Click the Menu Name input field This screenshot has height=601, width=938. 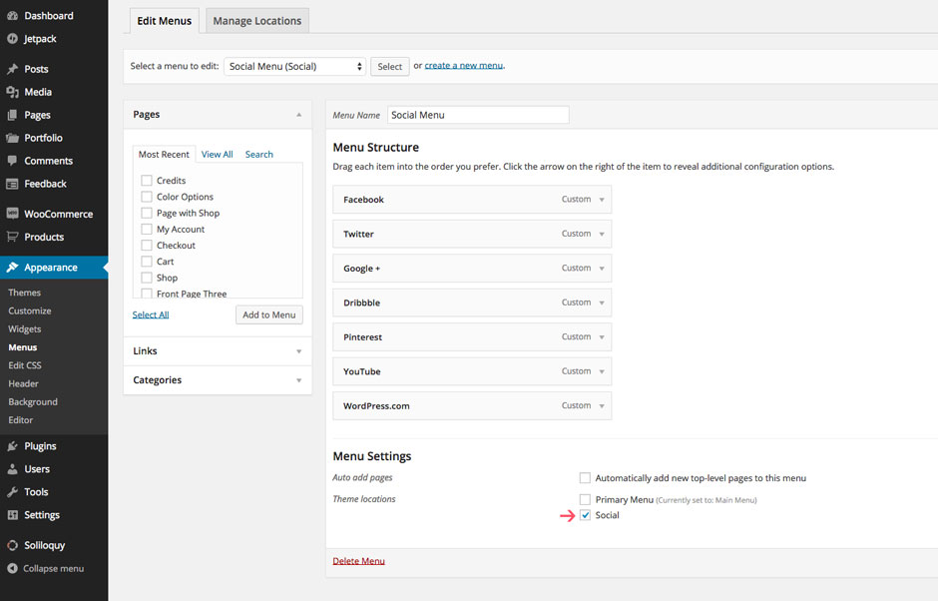tap(478, 115)
